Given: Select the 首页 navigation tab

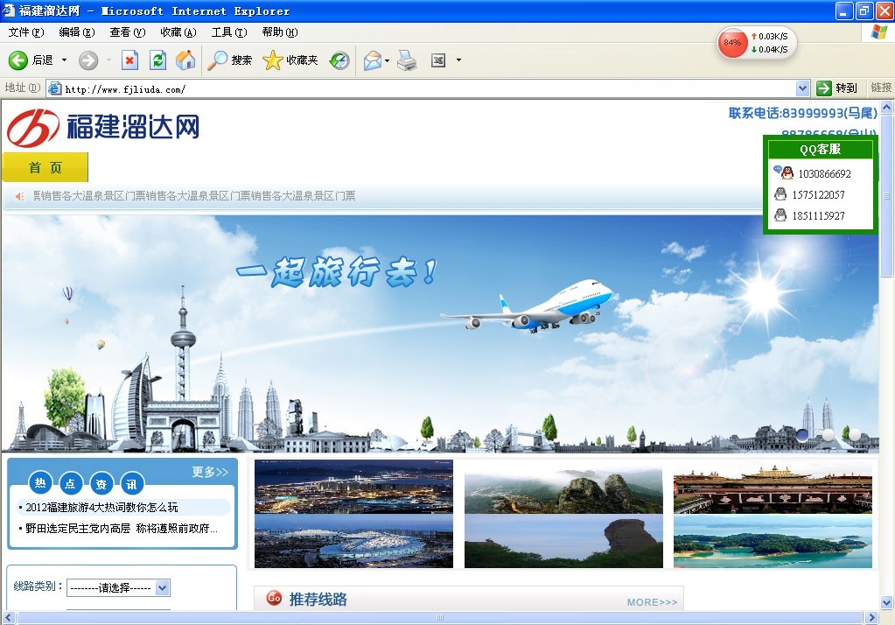Looking at the screenshot, I should 45,168.
